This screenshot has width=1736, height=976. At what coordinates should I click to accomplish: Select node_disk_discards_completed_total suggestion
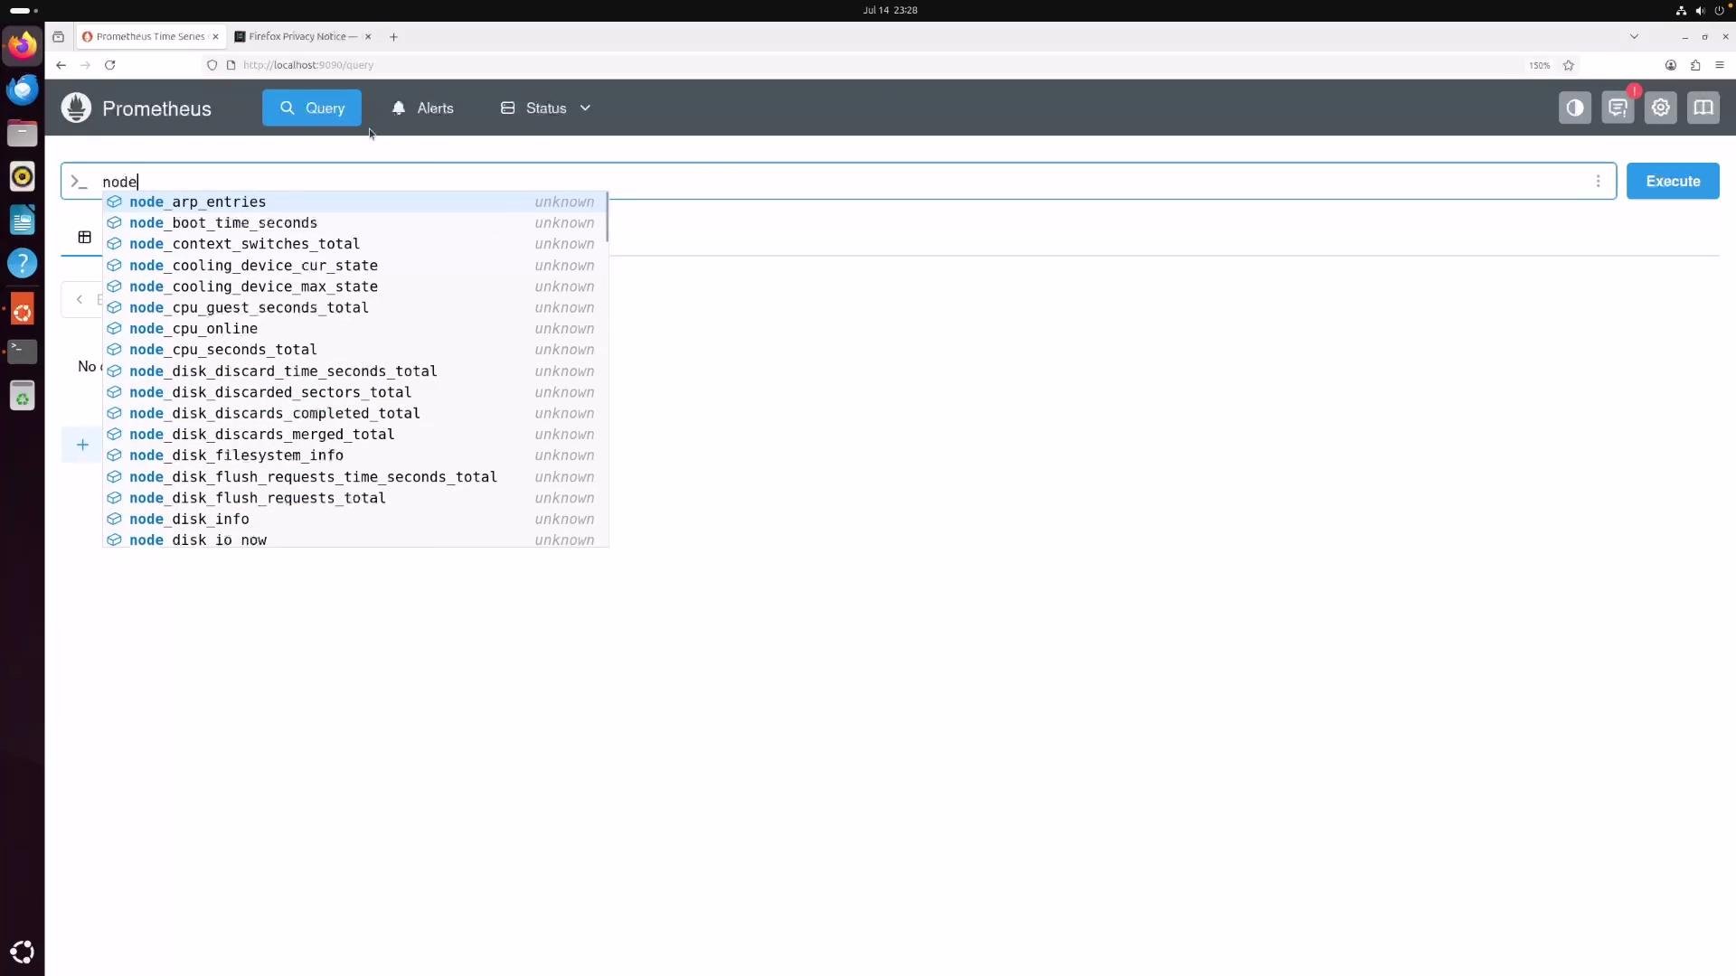coord(354,413)
